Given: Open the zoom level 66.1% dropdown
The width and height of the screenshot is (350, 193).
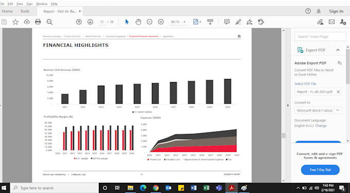Looking at the screenshot, I should [x=184, y=22].
